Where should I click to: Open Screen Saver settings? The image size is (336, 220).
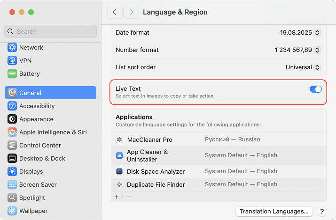pyautogui.click(x=51, y=185)
